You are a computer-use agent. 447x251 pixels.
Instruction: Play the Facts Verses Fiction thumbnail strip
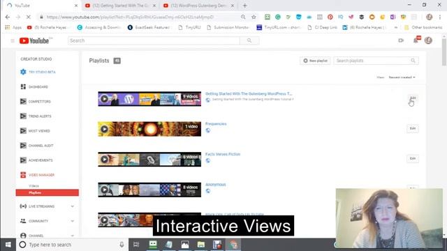(149, 160)
